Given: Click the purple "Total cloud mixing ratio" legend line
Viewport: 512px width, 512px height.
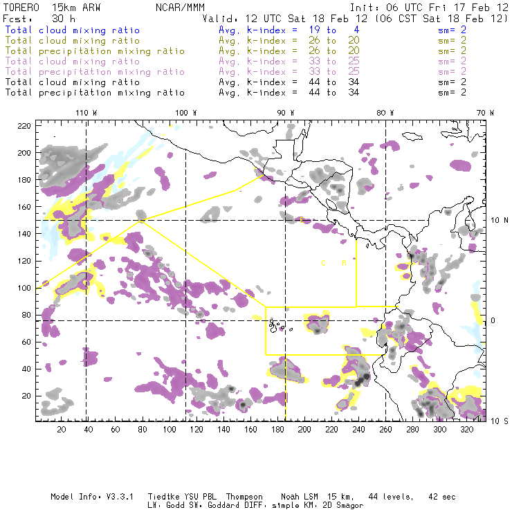Looking at the screenshot, I should pyautogui.click(x=73, y=62).
